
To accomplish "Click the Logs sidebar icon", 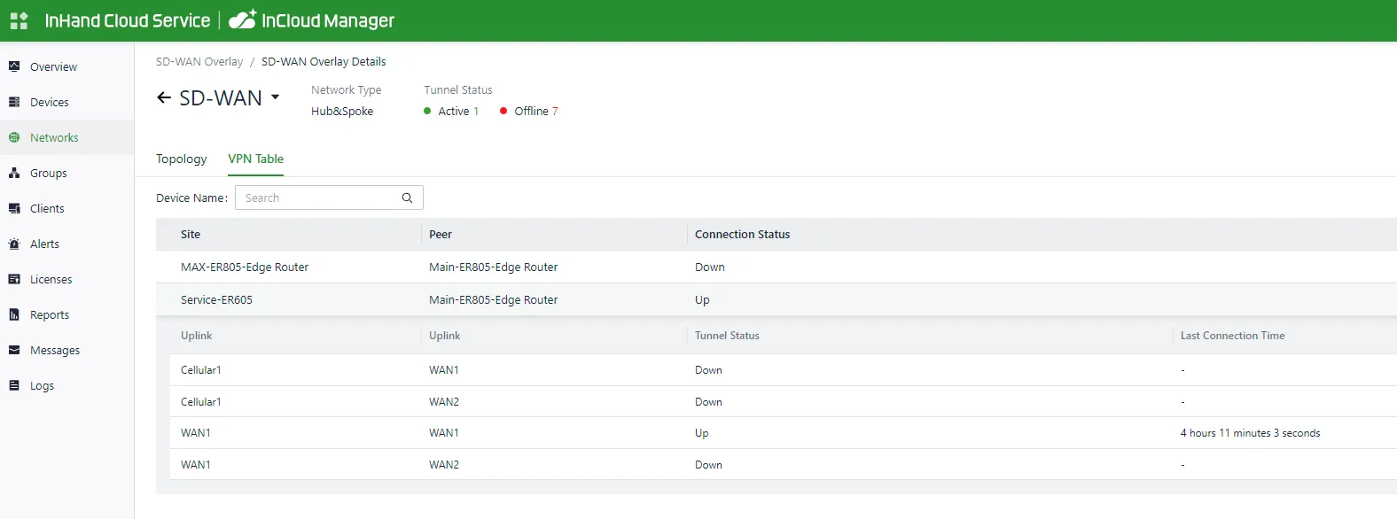I will [14, 385].
